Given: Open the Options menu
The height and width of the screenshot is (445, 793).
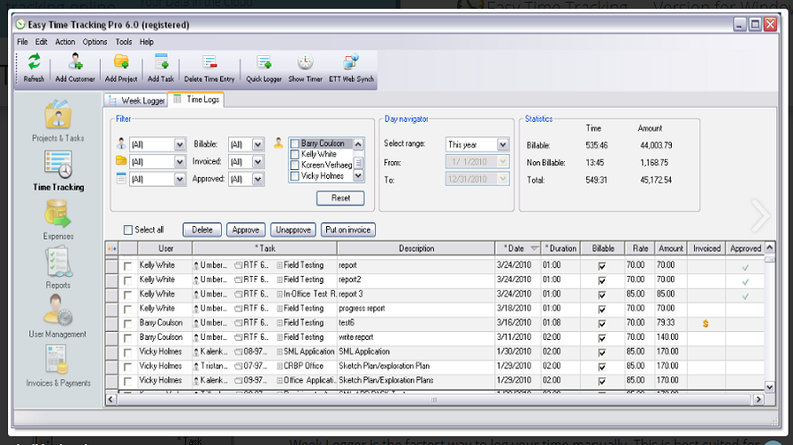Looking at the screenshot, I should tap(94, 42).
